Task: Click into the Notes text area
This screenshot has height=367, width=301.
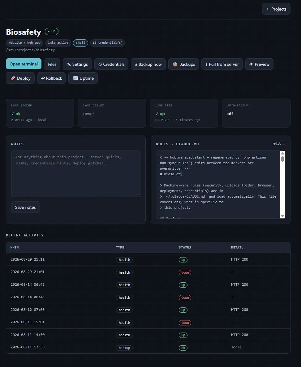Action: tap(76, 174)
